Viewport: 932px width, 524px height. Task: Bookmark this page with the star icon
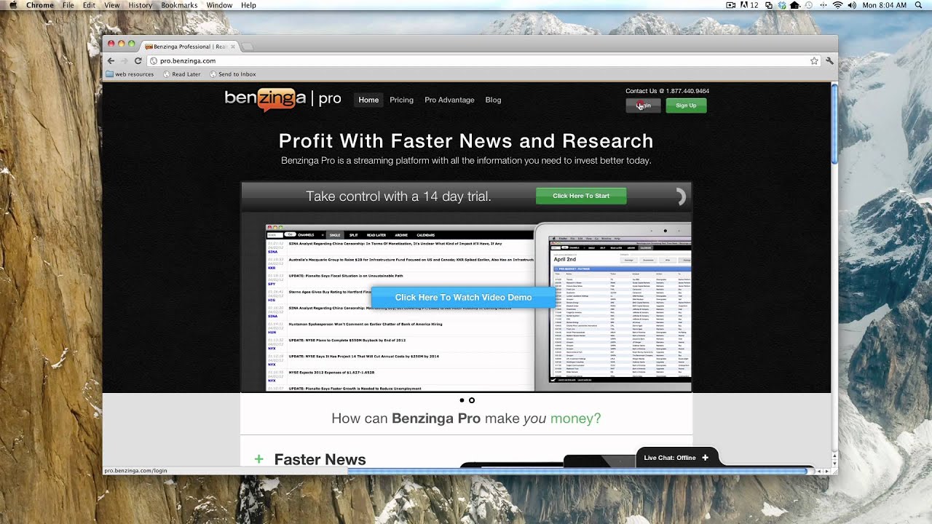(x=814, y=61)
